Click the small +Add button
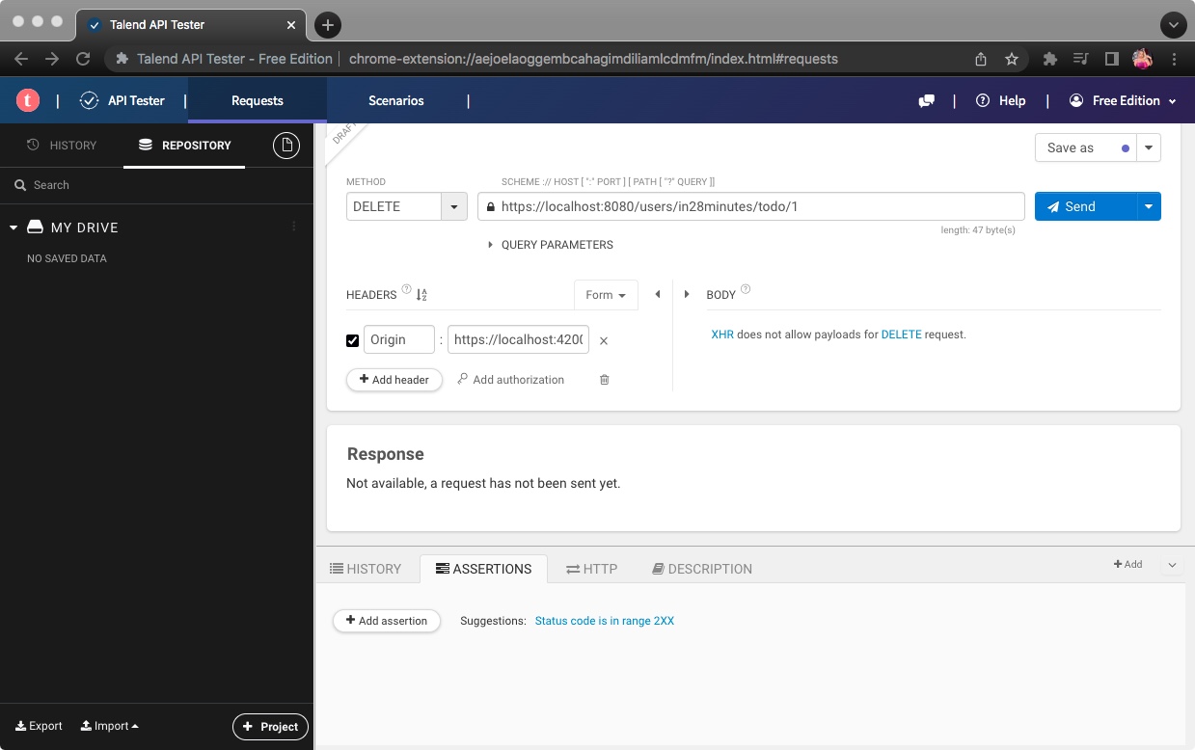The image size is (1195, 750). point(1127,564)
